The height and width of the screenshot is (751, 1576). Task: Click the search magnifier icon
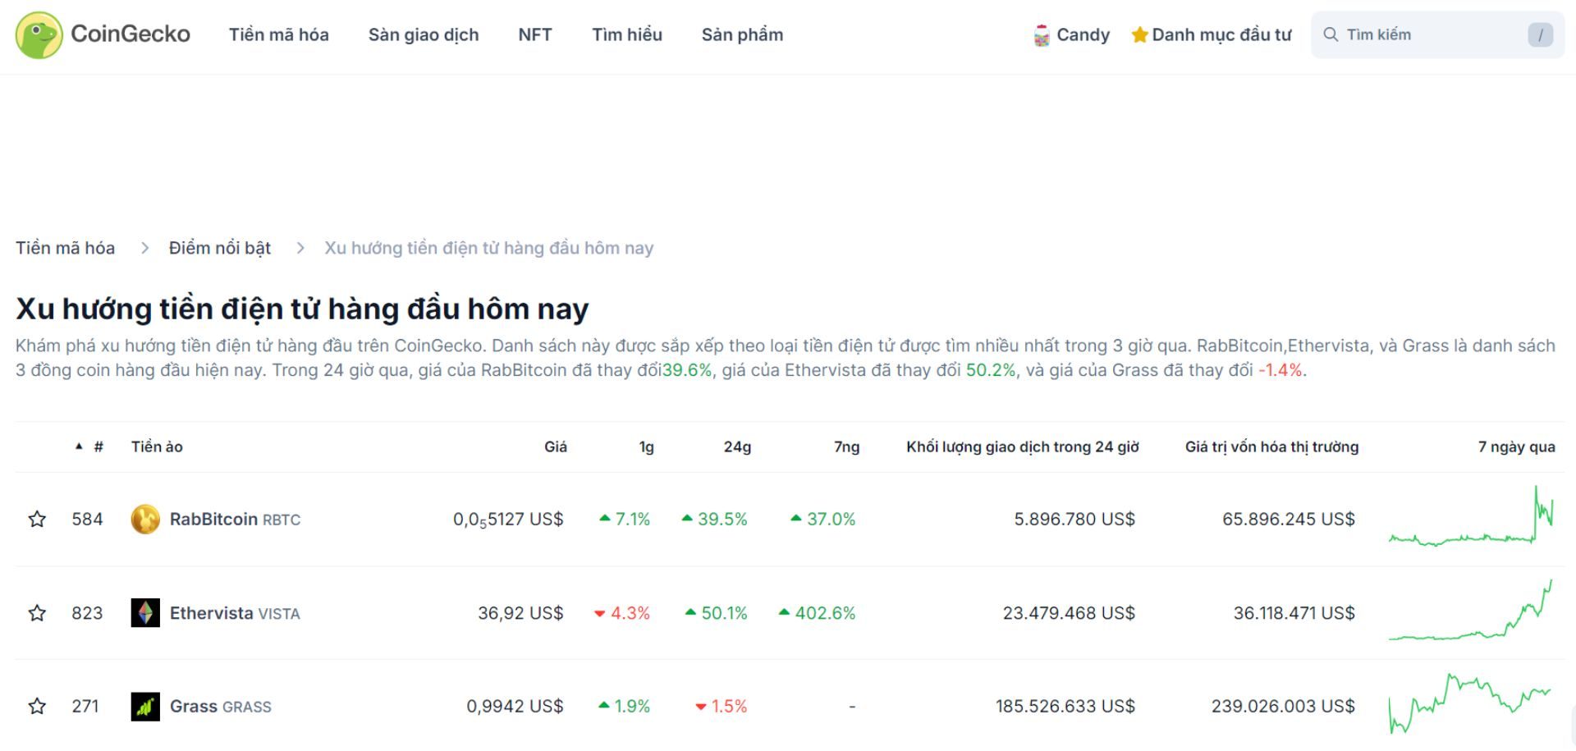[1331, 34]
